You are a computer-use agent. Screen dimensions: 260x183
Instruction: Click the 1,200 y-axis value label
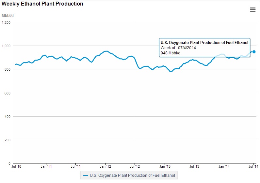point(6,22)
